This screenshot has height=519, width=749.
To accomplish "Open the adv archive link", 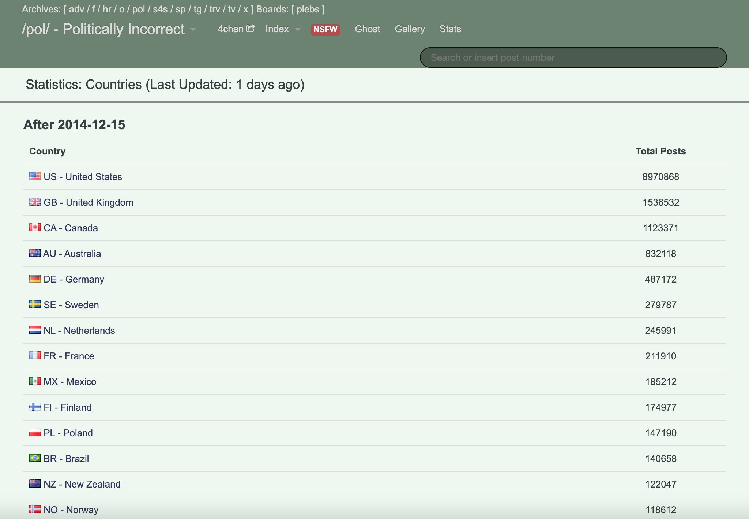I will [x=76, y=9].
